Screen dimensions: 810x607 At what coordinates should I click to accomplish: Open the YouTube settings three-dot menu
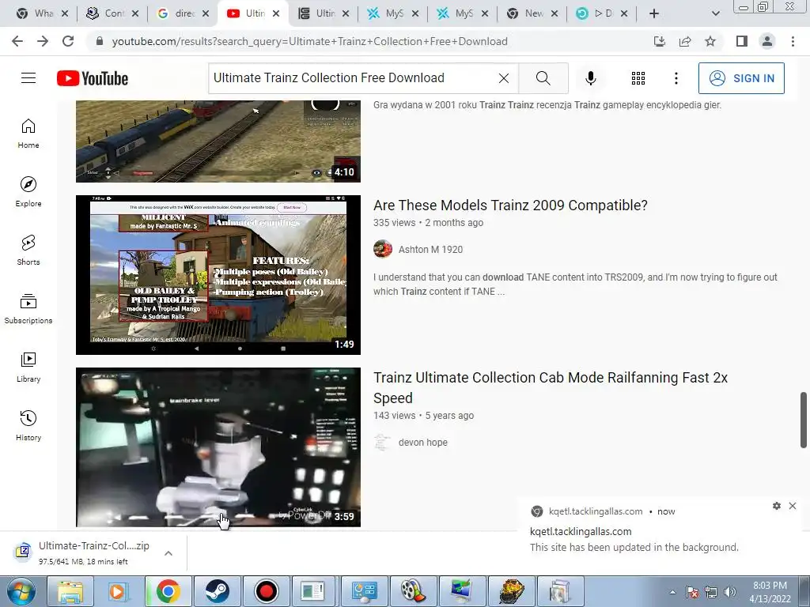676,78
